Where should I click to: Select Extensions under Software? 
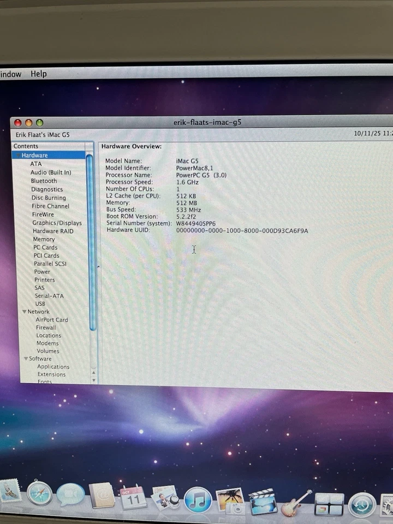coord(51,374)
